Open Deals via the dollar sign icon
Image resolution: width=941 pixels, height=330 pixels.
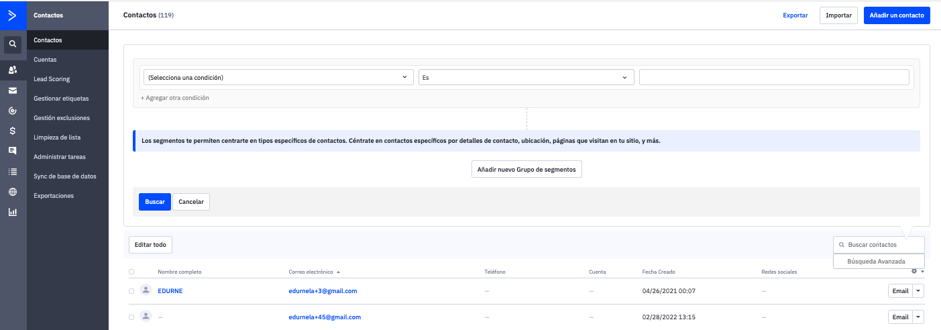click(13, 131)
